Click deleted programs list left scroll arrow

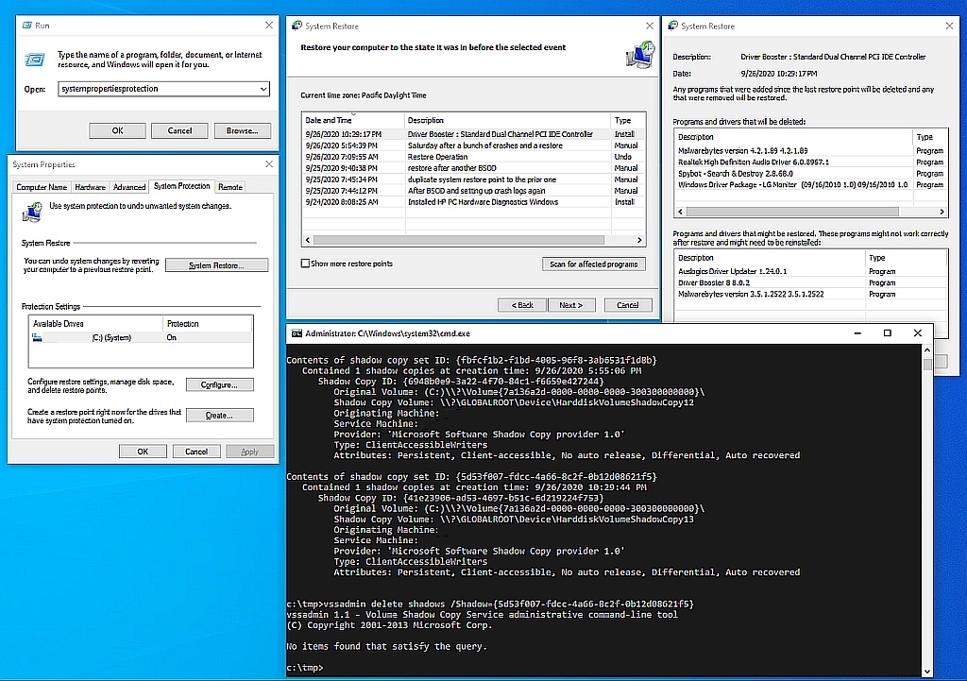pos(680,212)
